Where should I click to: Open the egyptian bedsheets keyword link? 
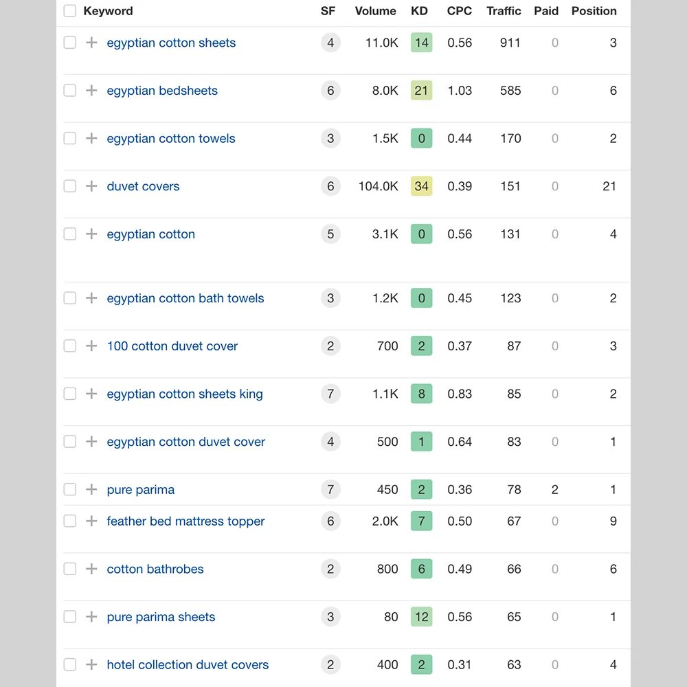[x=162, y=91]
